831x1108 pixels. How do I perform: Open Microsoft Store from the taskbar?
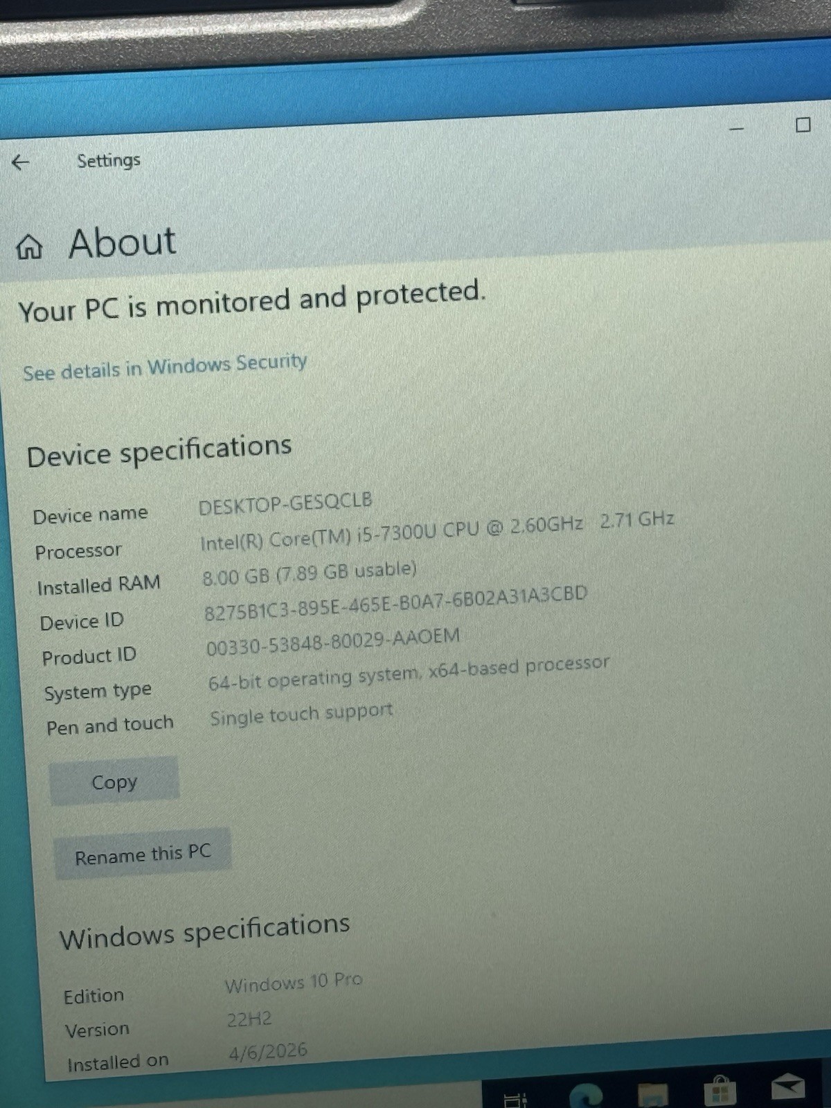pos(720,1091)
